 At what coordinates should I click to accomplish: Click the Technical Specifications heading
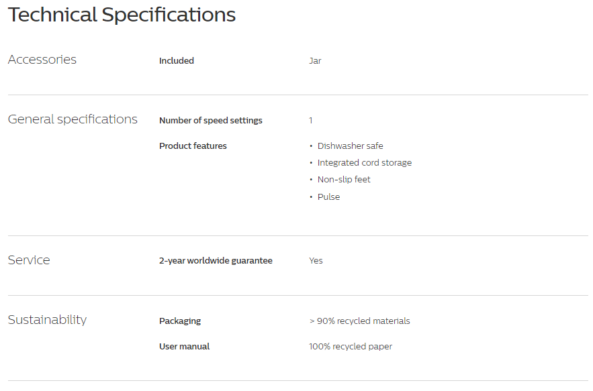[122, 15]
